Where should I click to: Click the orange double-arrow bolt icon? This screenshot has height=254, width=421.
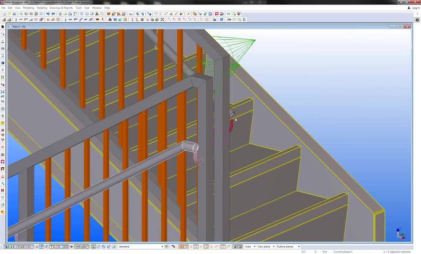98,19
